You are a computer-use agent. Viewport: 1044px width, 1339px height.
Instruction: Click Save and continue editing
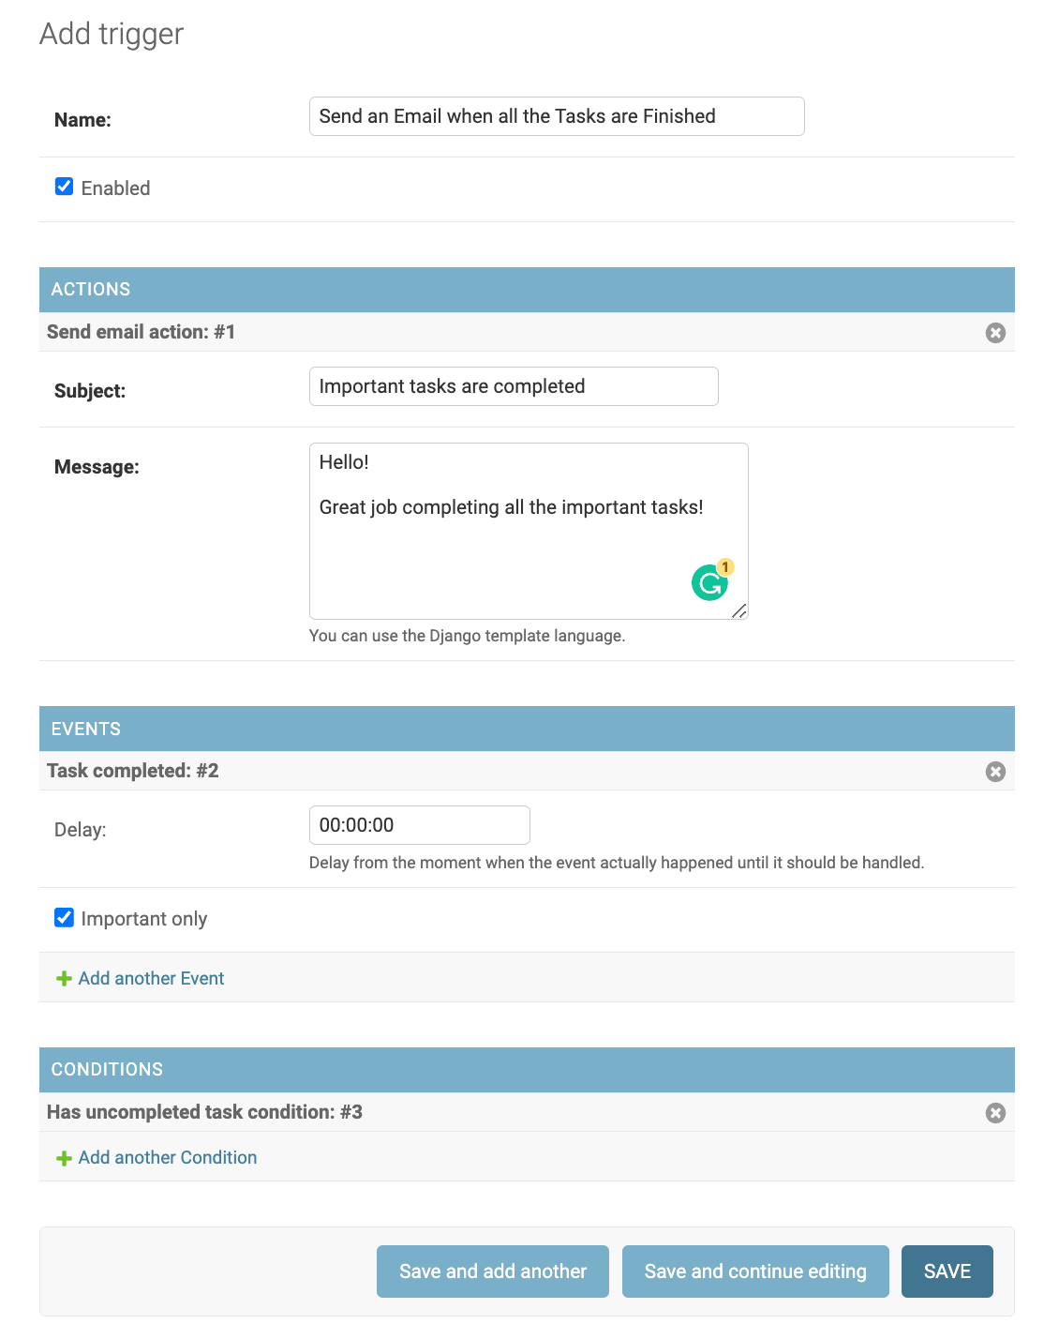(x=755, y=1271)
